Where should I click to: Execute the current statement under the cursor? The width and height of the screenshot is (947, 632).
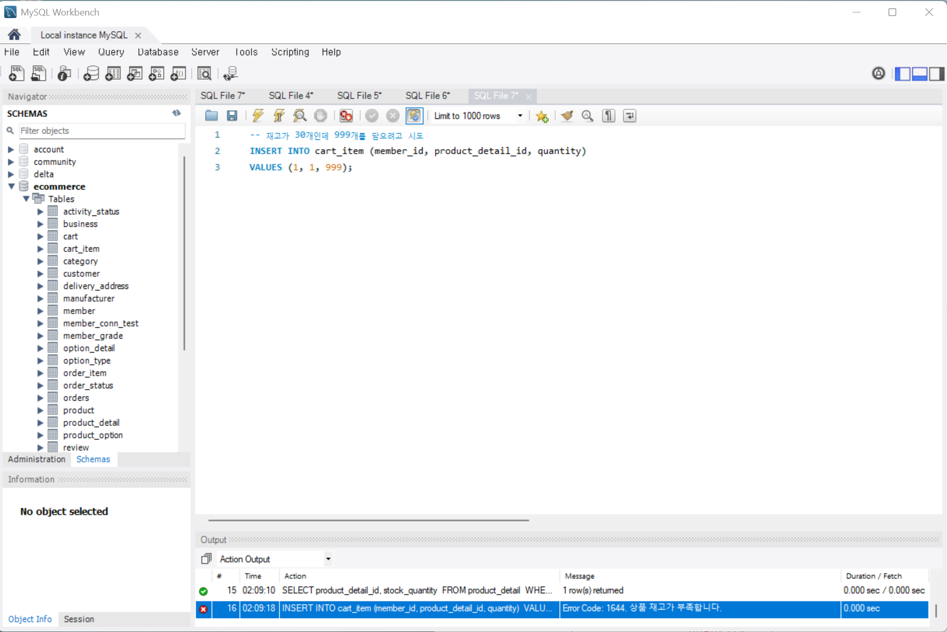click(x=279, y=115)
